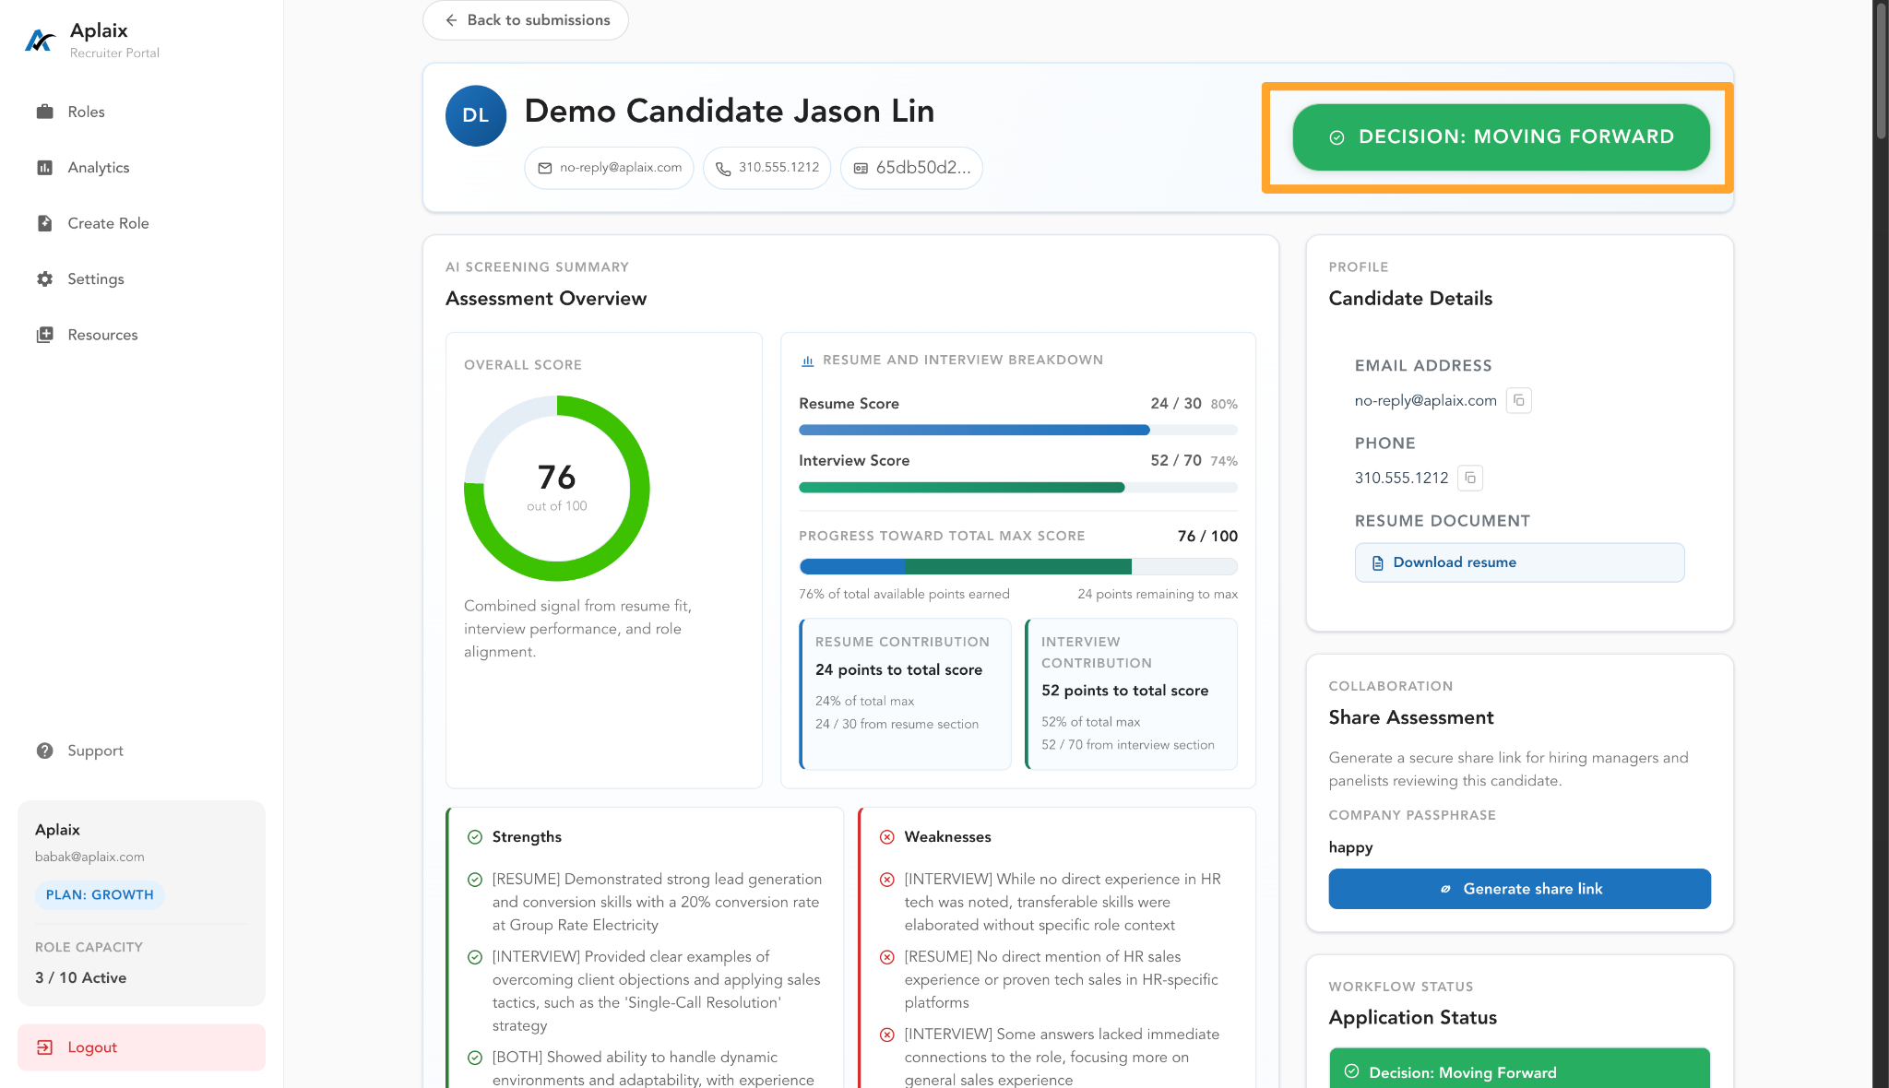Copy phone number using the copy icon
Viewport: 1889px width, 1088px height.
point(1470,478)
